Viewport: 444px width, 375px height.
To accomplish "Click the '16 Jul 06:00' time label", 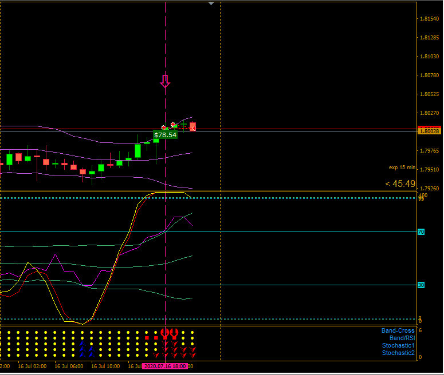I will (x=69, y=366).
